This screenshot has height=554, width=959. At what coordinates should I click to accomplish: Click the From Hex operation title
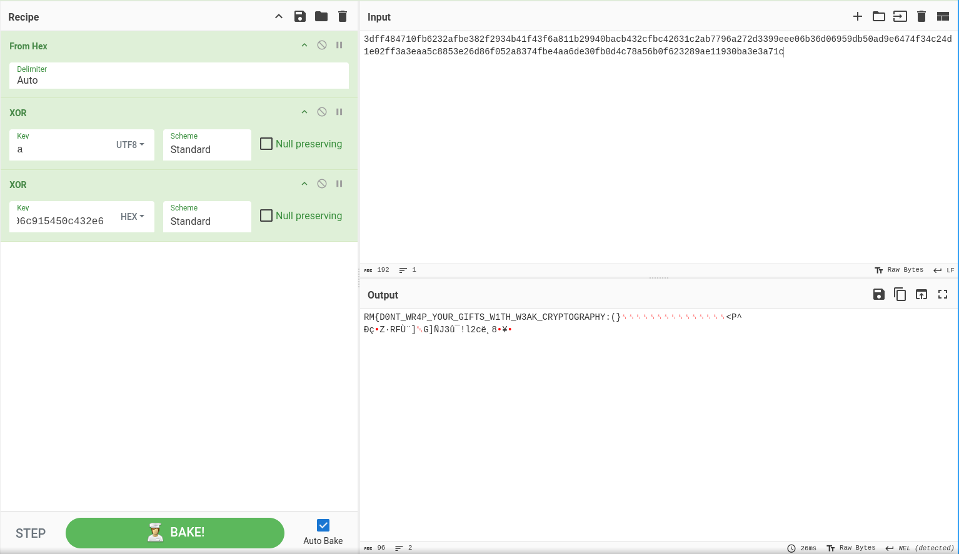(28, 46)
